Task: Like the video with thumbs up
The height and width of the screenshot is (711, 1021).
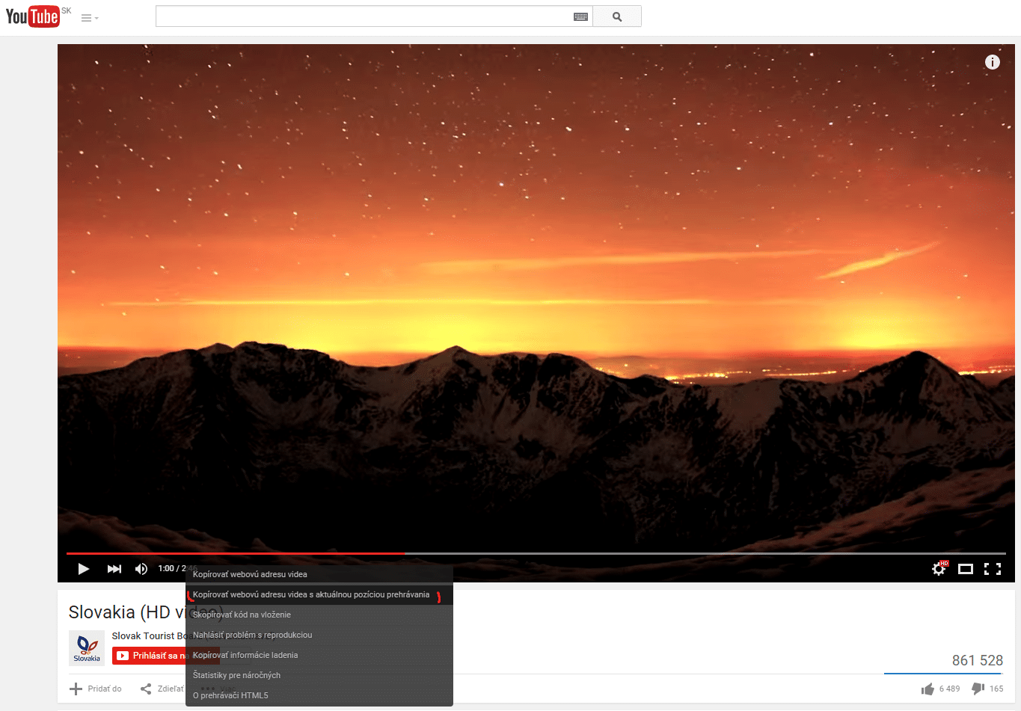Action: pos(940,689)
